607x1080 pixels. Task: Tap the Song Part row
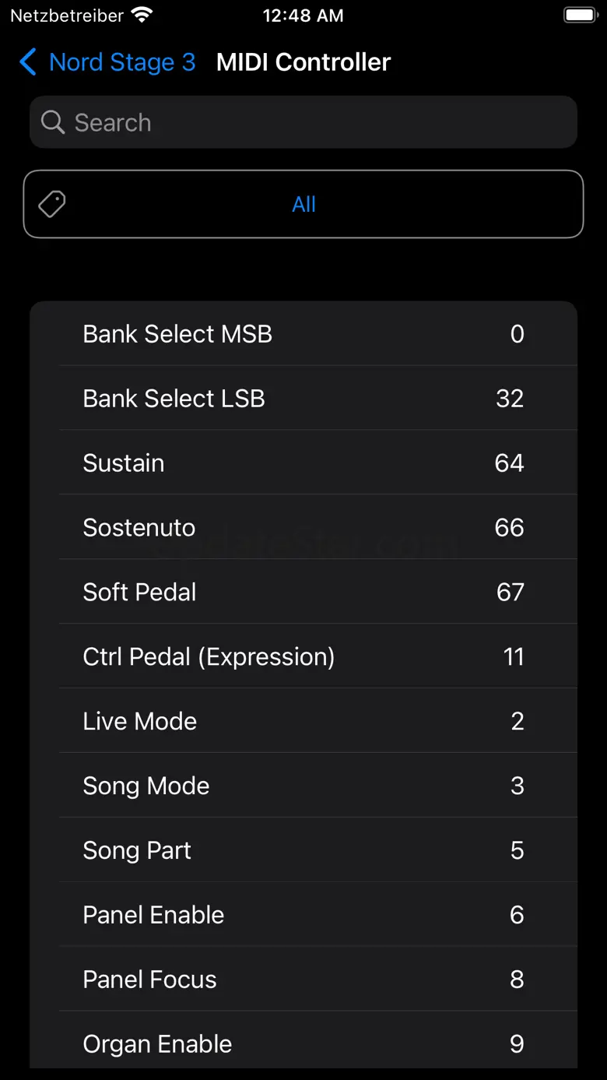(x=303, y=851)
